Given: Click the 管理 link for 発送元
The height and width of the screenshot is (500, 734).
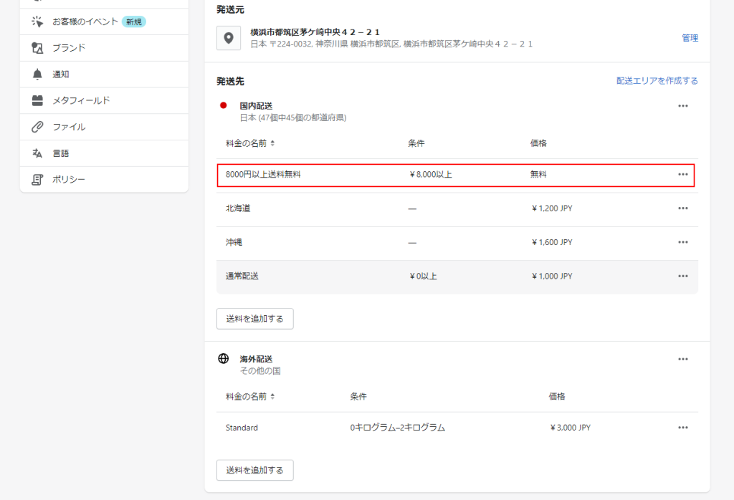Looking at the screenshot, I should [690, 38].
